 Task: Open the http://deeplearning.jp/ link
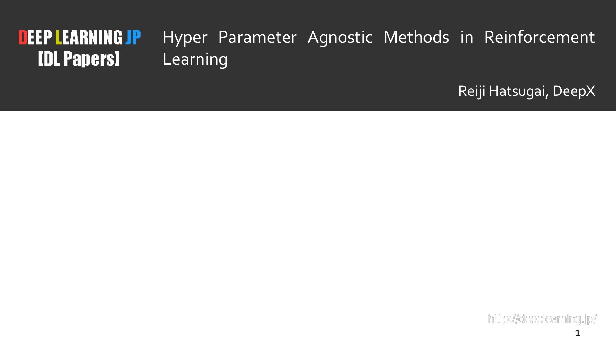542,319
